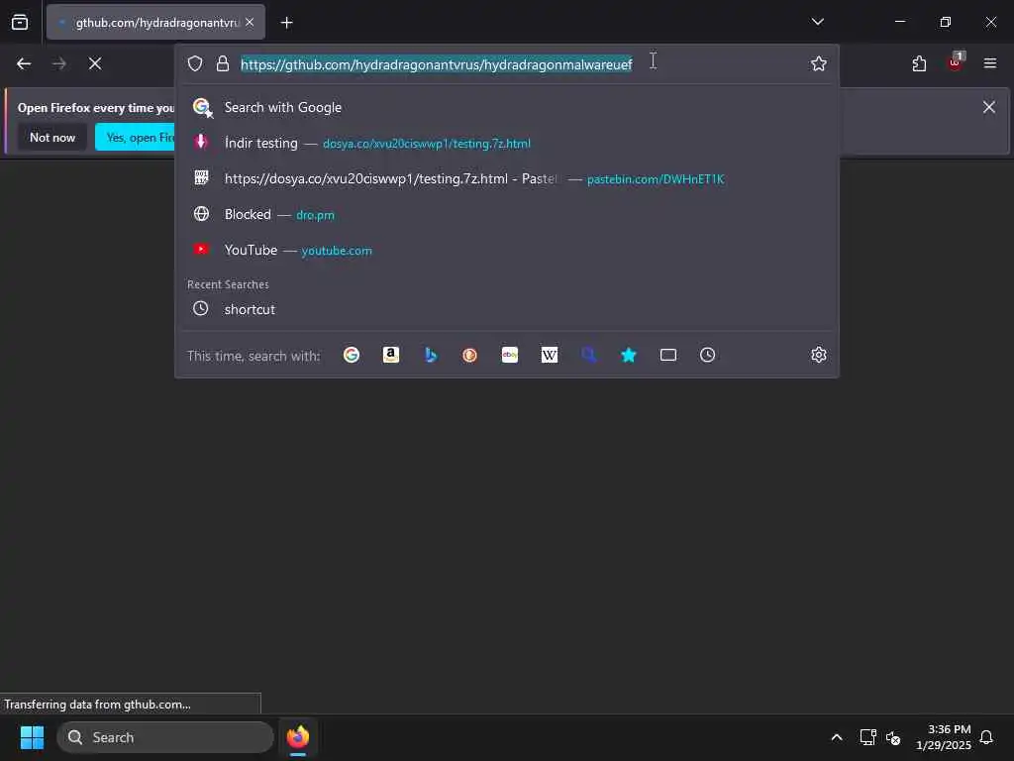This screenshot has width=1014, height=761.
Task: Click Not now button
Action: (x=52, y=137)
